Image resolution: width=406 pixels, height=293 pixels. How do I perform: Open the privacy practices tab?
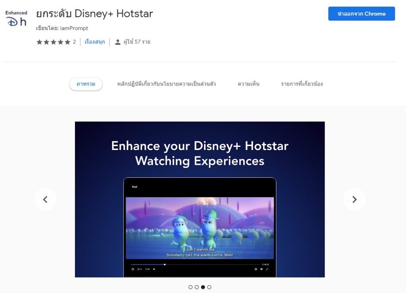pos(167,84)
